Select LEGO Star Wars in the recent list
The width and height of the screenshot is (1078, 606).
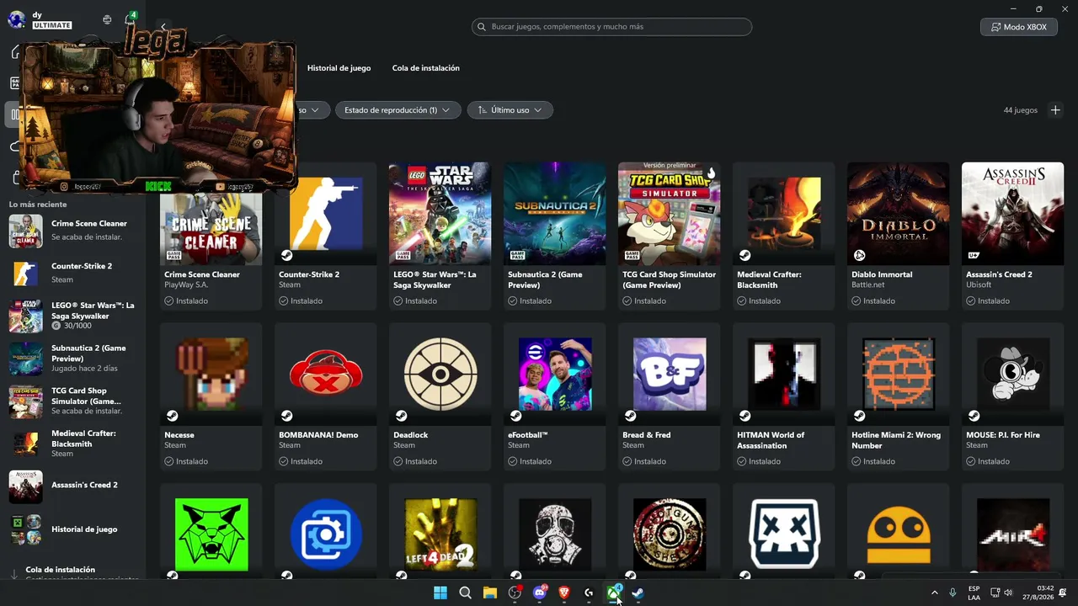[74, 316]
